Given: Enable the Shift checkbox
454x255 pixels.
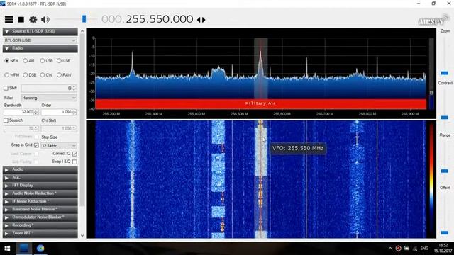Looking at the screenshot, I should click(6, 88).
